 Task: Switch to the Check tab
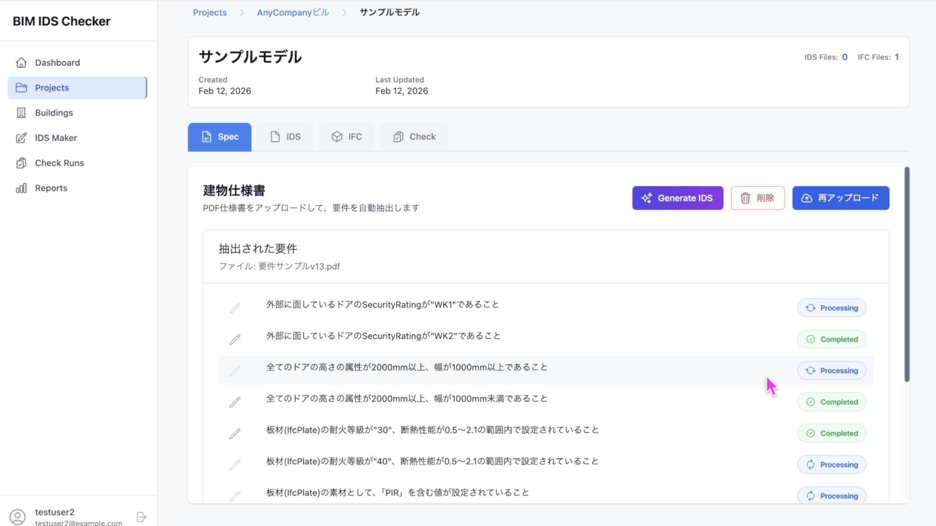414,137
